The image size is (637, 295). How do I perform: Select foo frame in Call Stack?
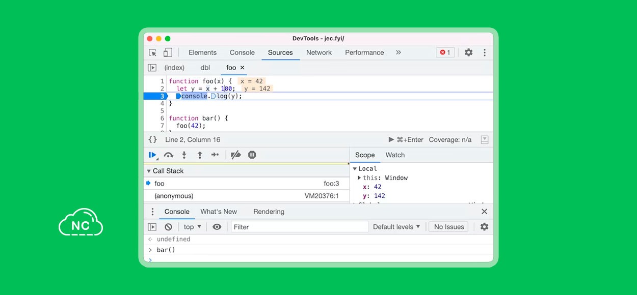tap(247, 184)
